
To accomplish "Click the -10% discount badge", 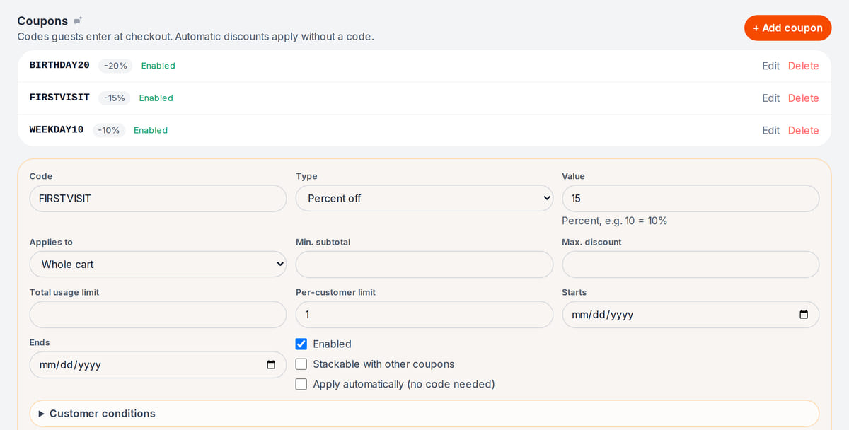I will [x=109, y=130].
